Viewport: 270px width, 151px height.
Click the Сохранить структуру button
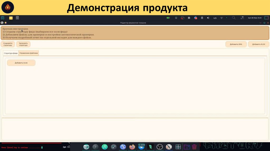(x=8, y=44)
